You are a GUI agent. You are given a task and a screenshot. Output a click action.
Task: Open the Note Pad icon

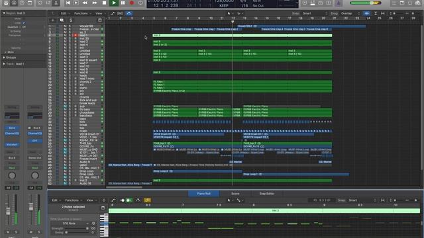(x=402, y=3)
